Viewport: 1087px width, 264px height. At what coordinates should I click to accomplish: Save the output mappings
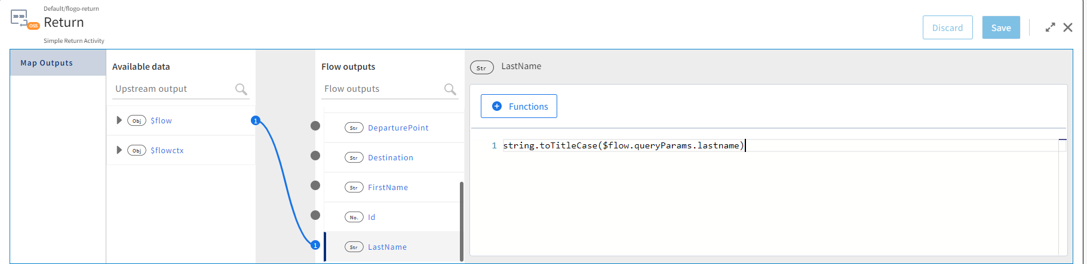[1000, 27]
